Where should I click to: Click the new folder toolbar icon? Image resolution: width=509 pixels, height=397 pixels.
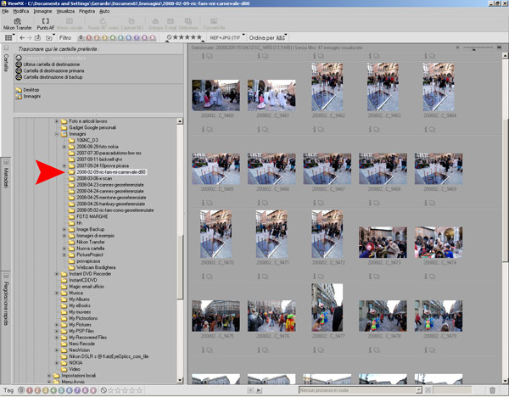[49, 38]
